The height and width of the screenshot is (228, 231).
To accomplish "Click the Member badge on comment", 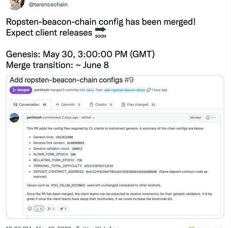I will pos(196,118).
